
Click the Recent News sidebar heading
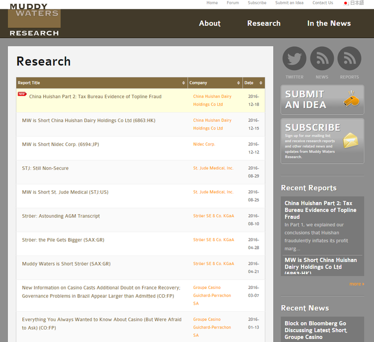pos(305,308)
